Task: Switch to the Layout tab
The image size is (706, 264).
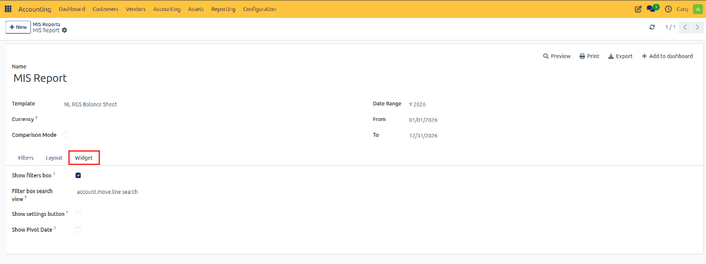Action: click(54, 158)
